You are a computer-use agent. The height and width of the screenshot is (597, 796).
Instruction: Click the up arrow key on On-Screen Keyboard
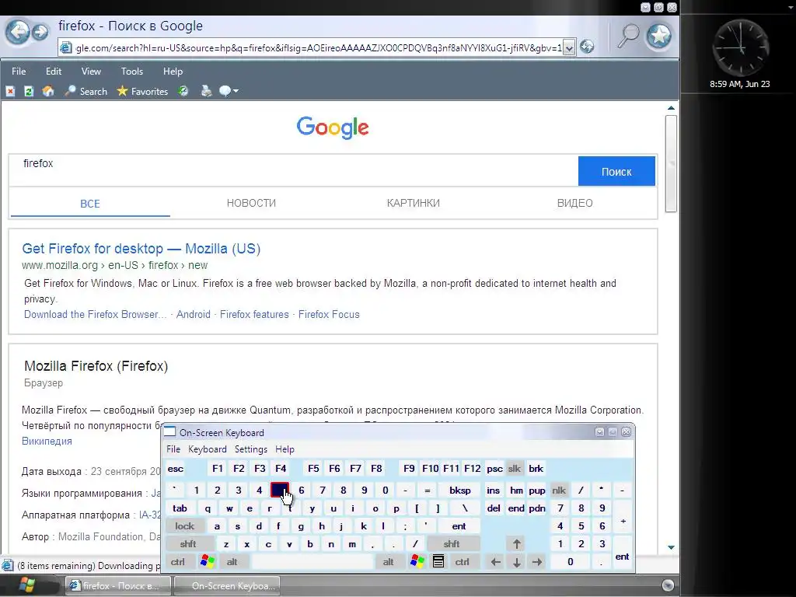[516, 544]
